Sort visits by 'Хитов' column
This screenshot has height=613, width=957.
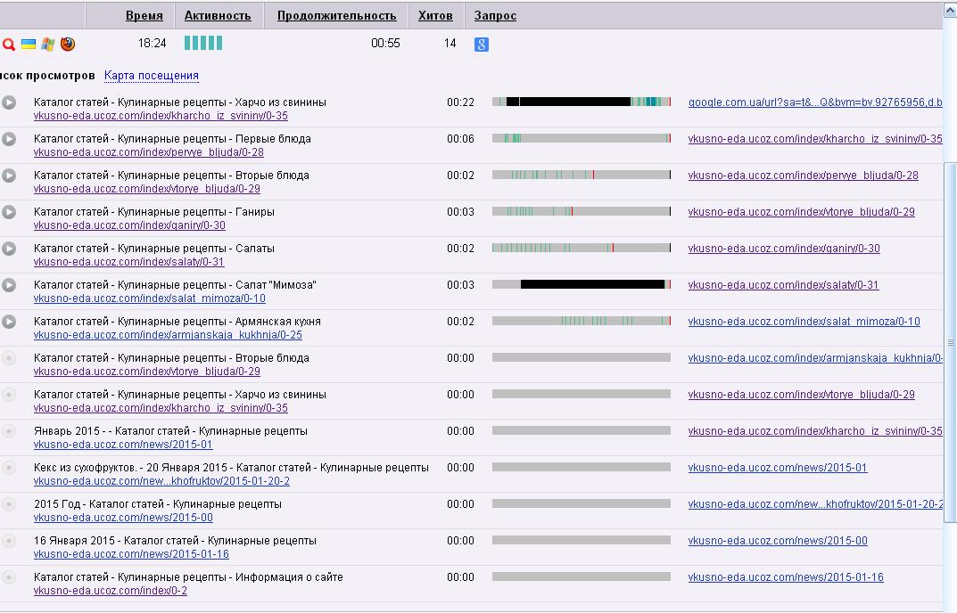tap(435, 16)
